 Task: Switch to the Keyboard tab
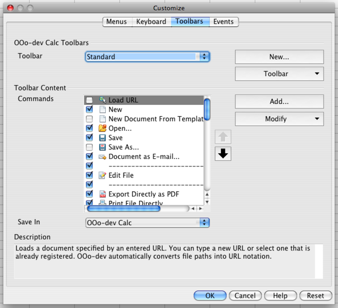tap(151, 22)
